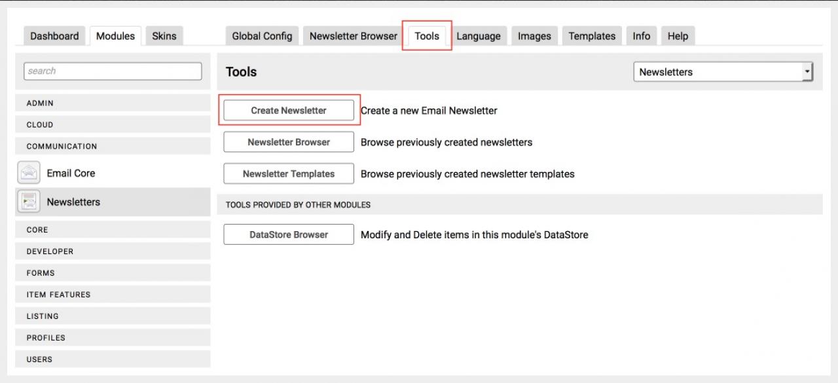The height and width of the screenshot is (383, 838).
Task: Open the Newsletter Browser tab
Action: pyautogui.click(x=353, y=36)
